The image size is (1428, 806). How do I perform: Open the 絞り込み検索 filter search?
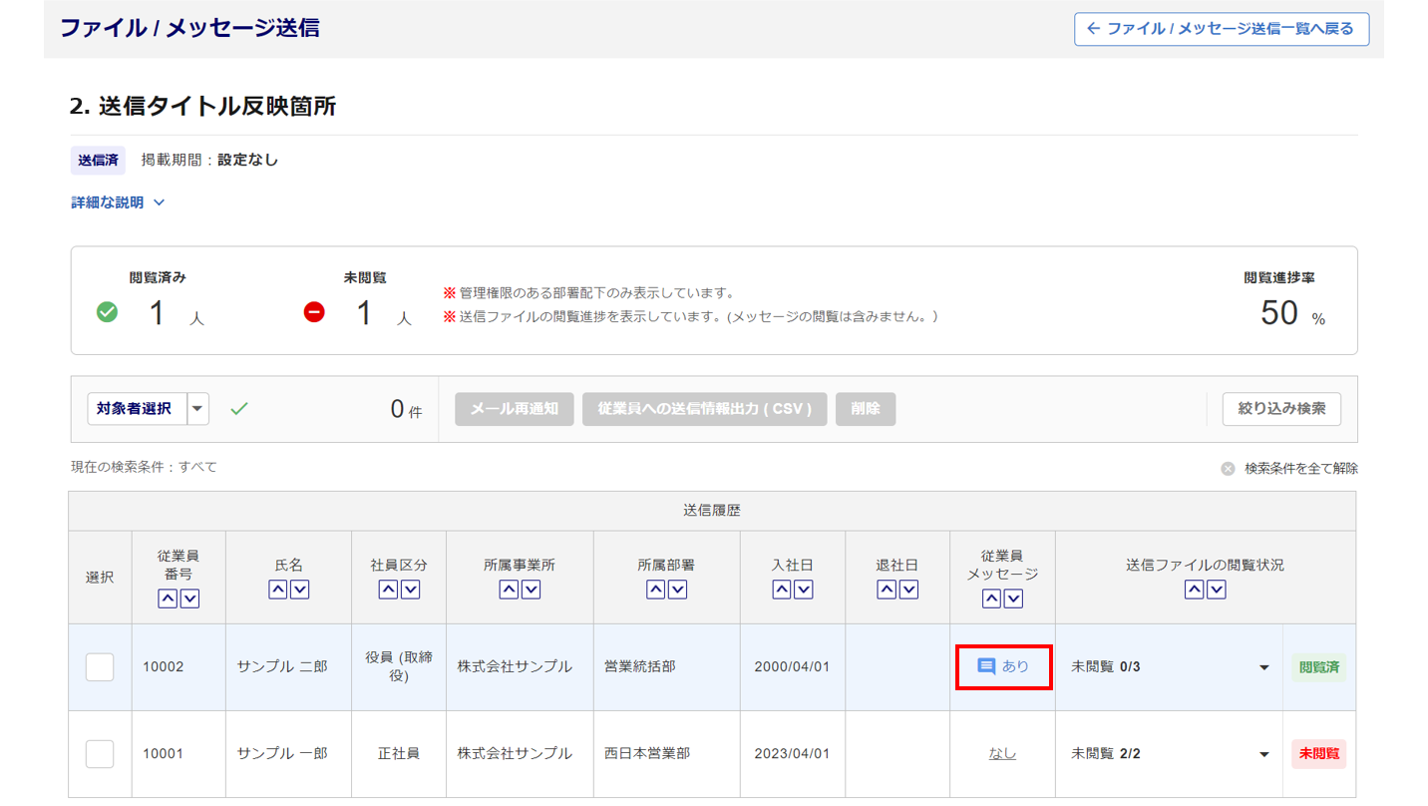(x=1281, y=409)
